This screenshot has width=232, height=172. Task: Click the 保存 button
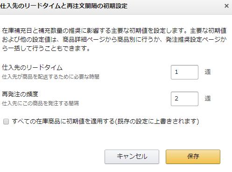[193, 157]
